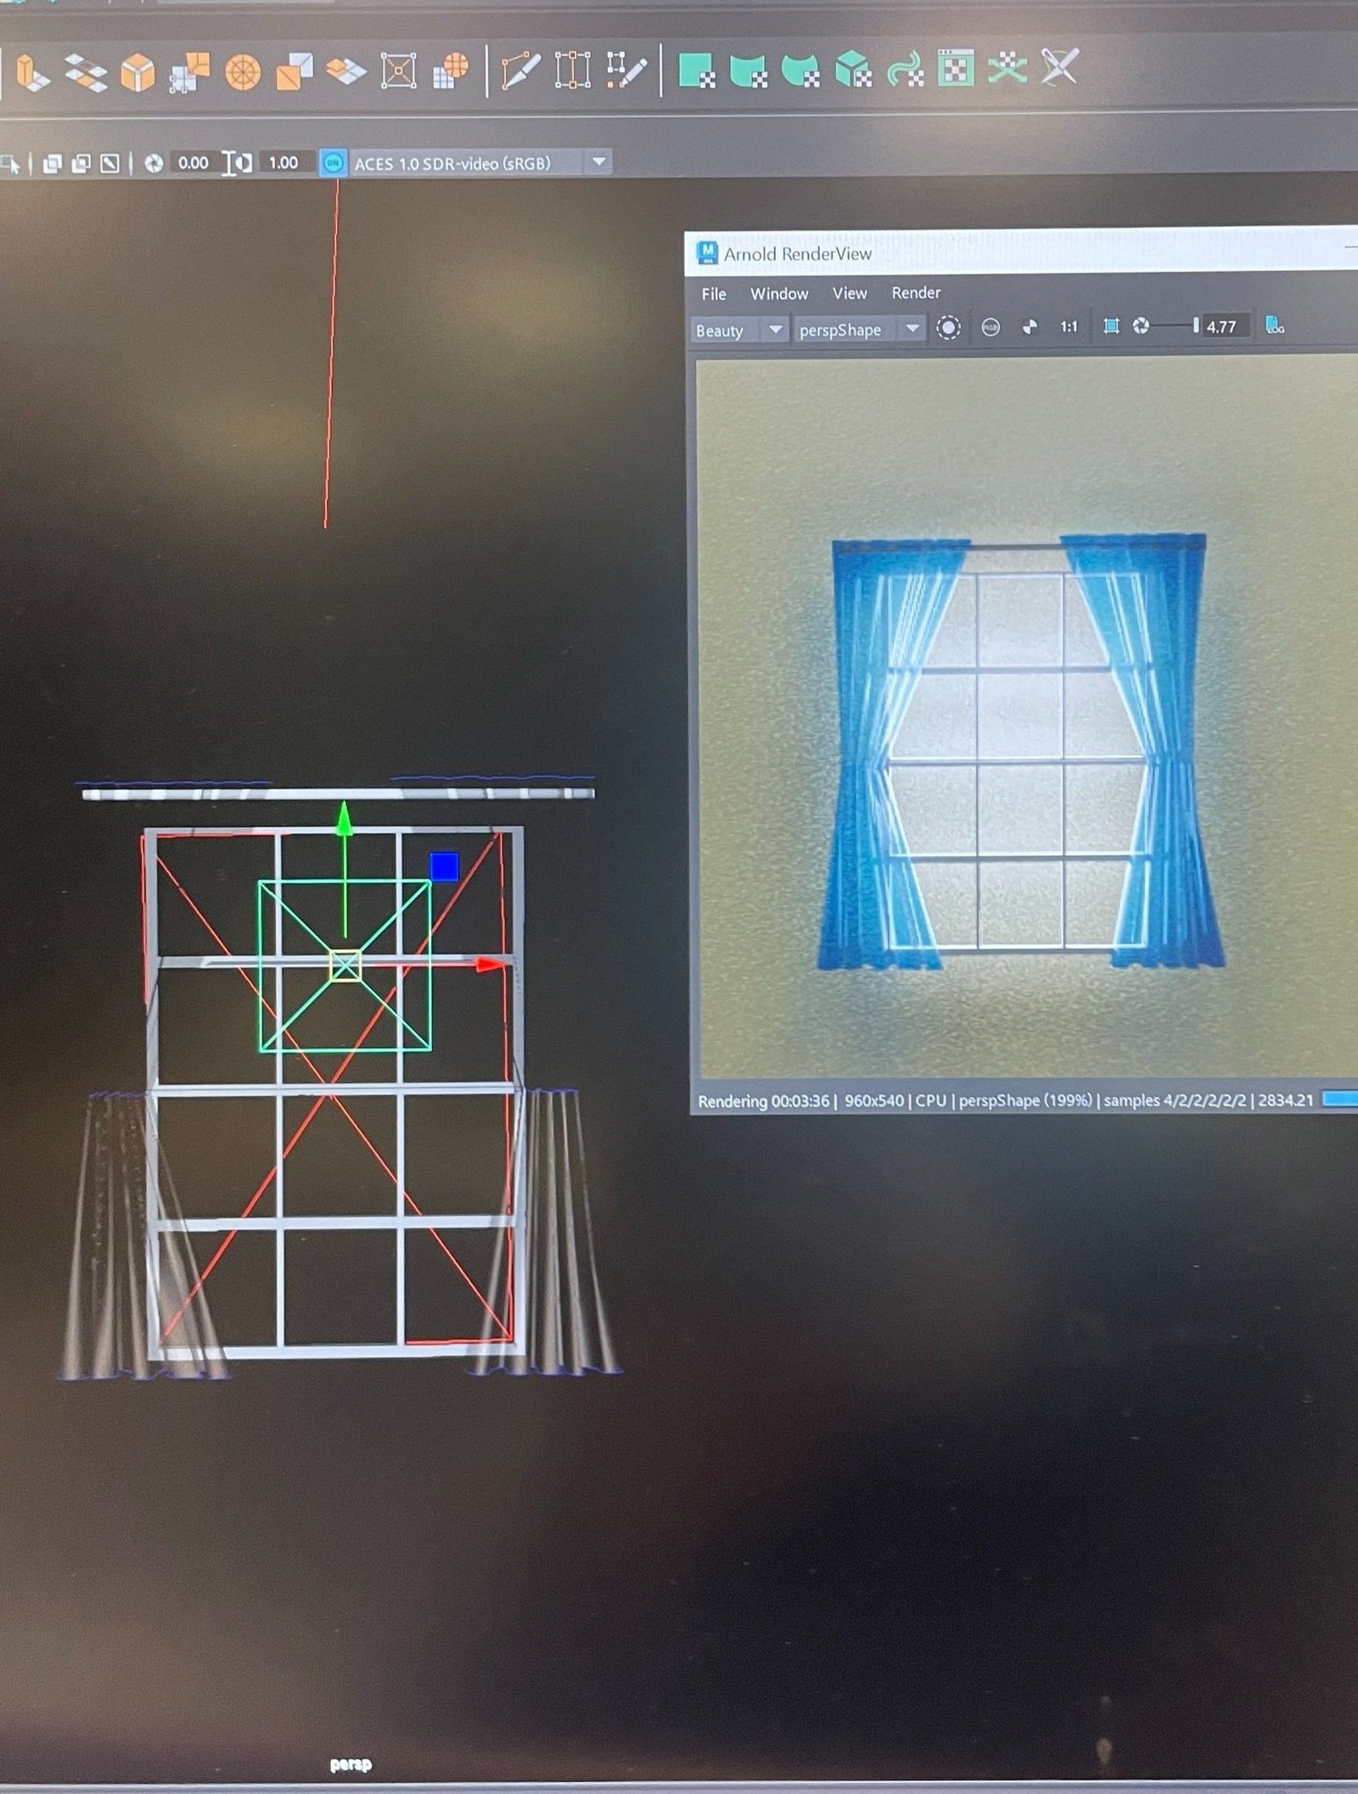Click the green wavy ribbon checker icon

click(x=905, y=69)
